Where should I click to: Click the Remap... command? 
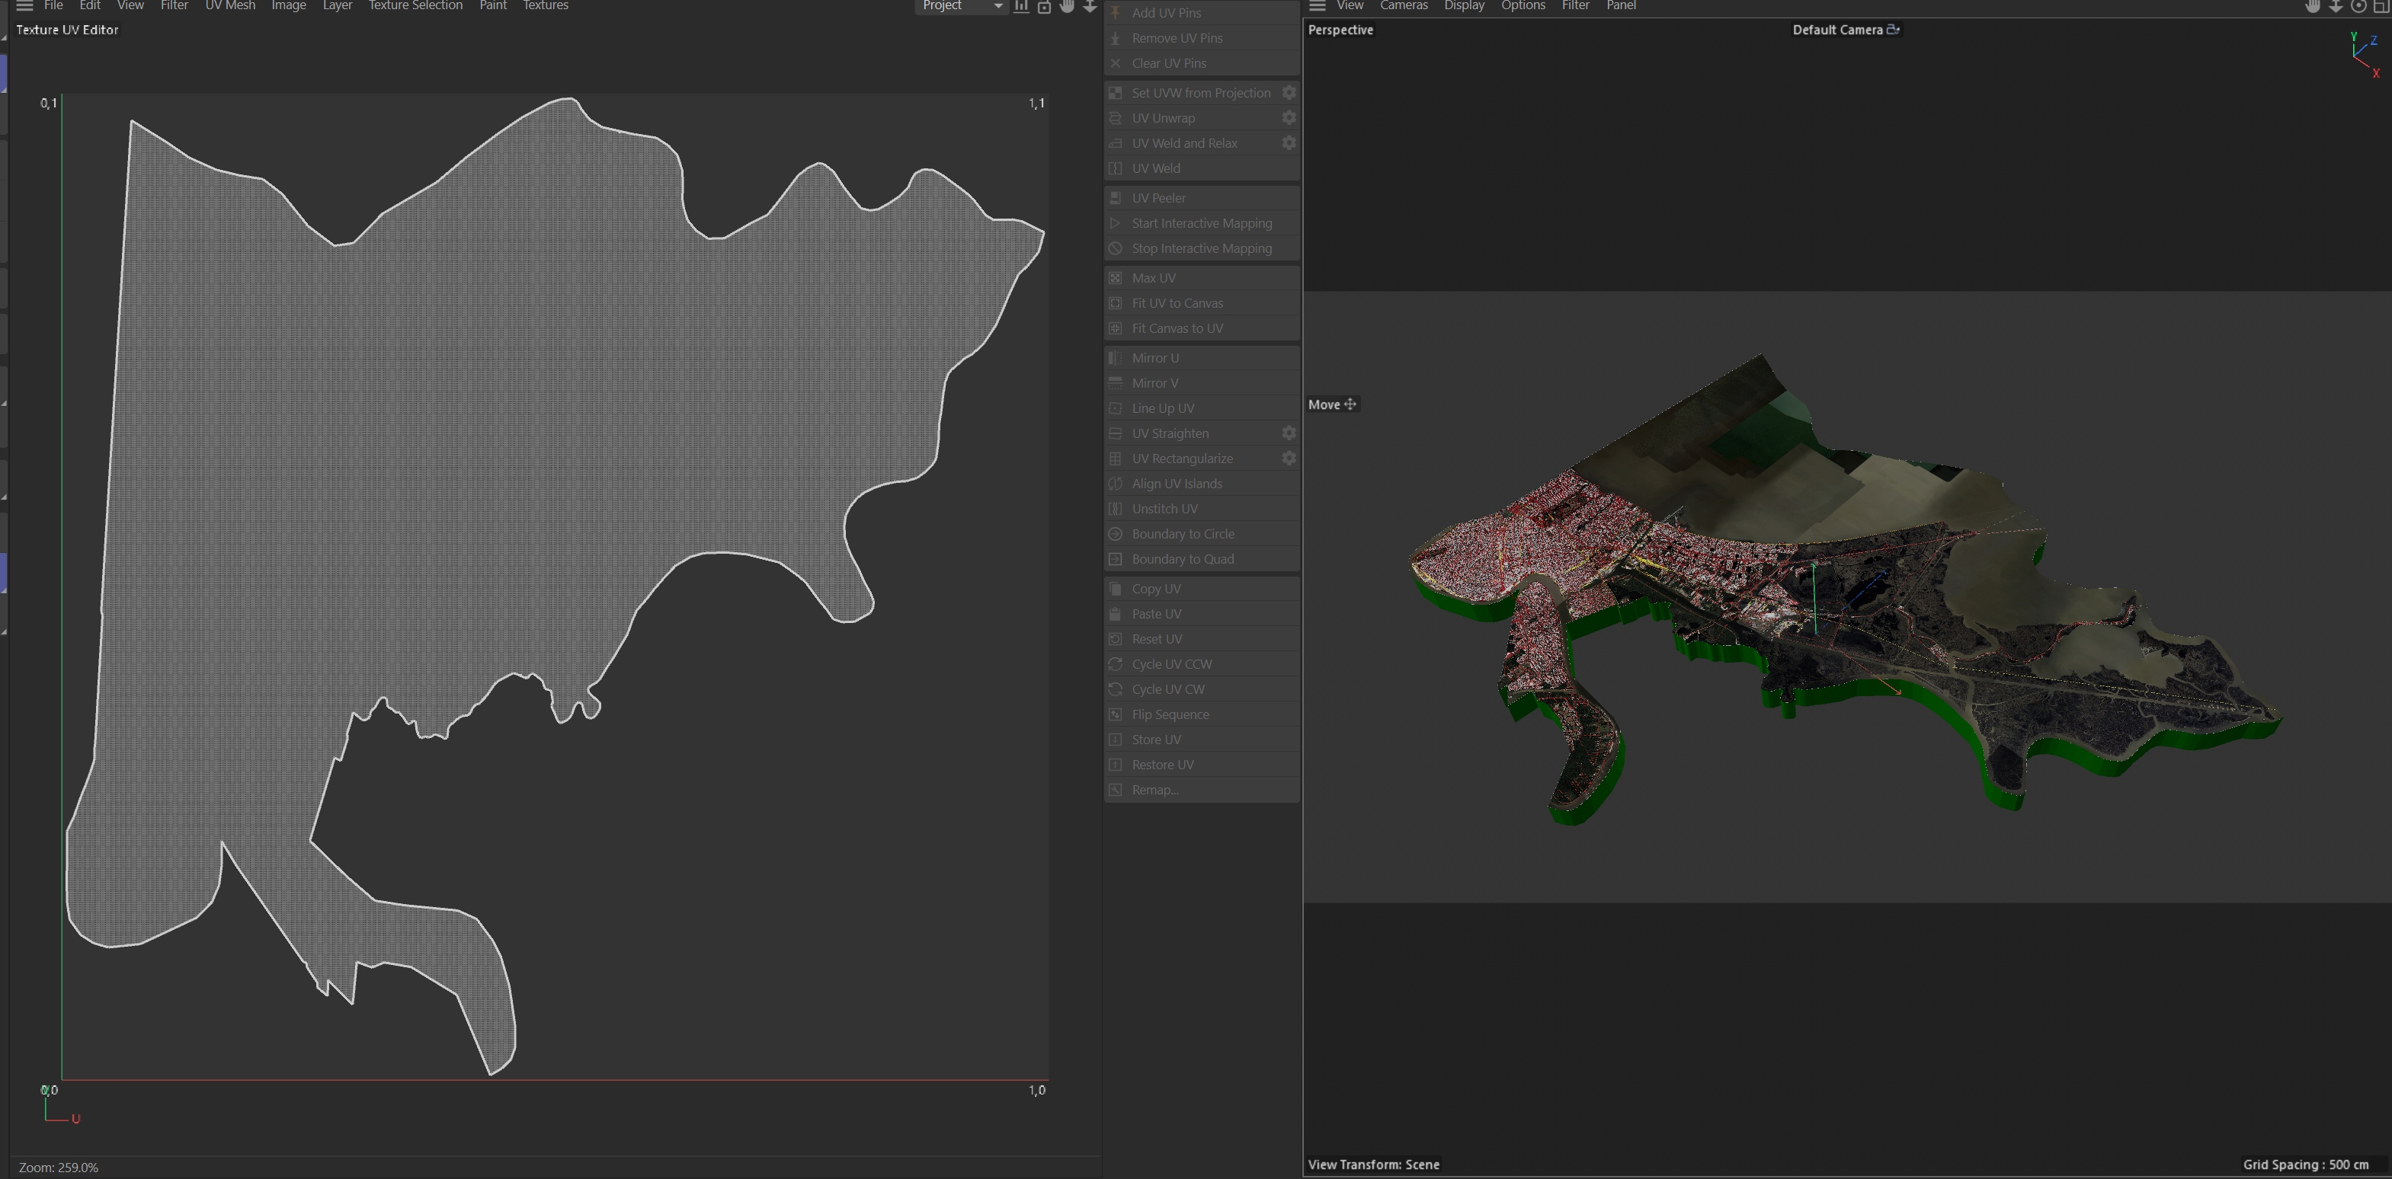click(1154, 790)
